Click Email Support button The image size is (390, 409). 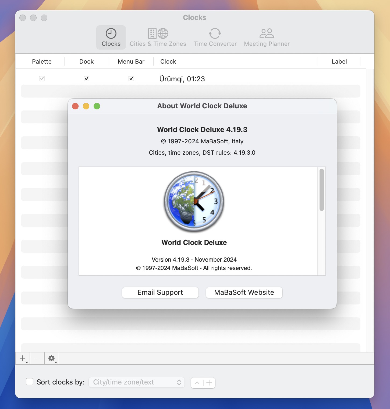[x=160, y=292]
